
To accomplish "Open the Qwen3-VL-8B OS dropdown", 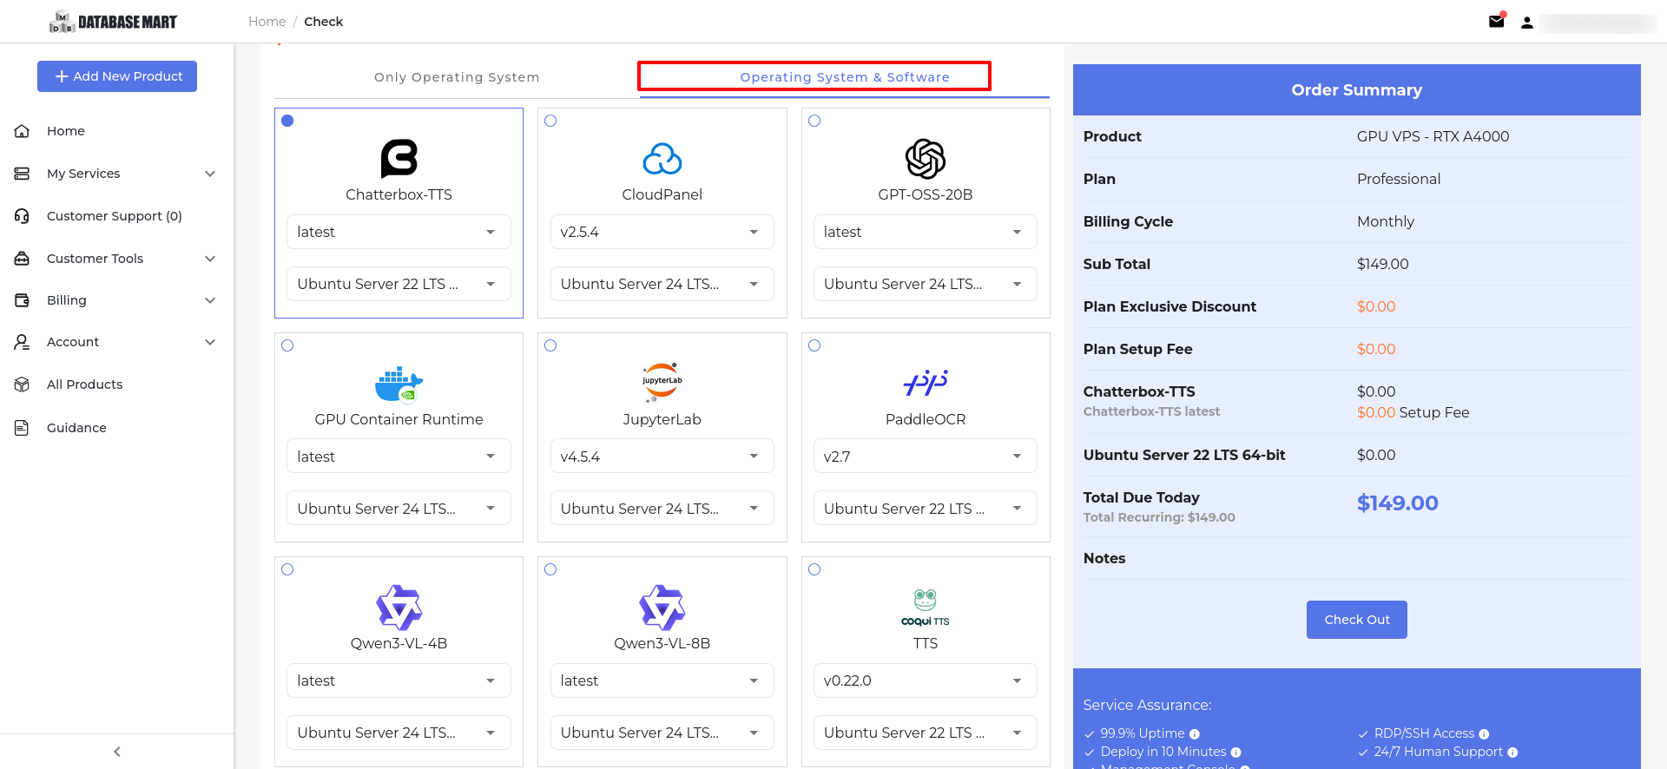I will (662, 733).
